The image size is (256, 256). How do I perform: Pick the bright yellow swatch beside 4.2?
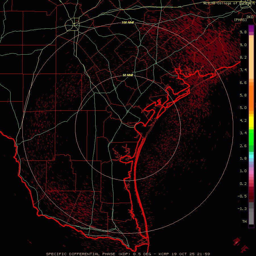click(251, 122)
